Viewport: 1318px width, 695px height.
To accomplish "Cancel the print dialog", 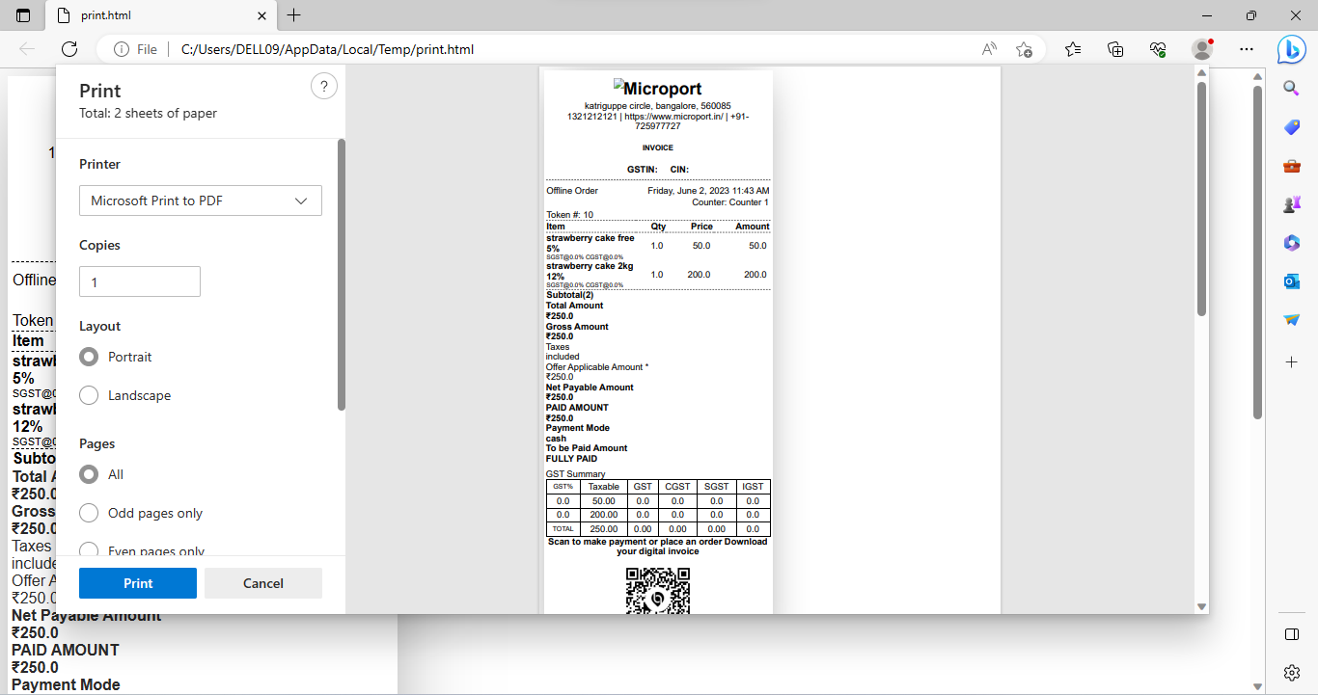I will [x=263, y=583].
